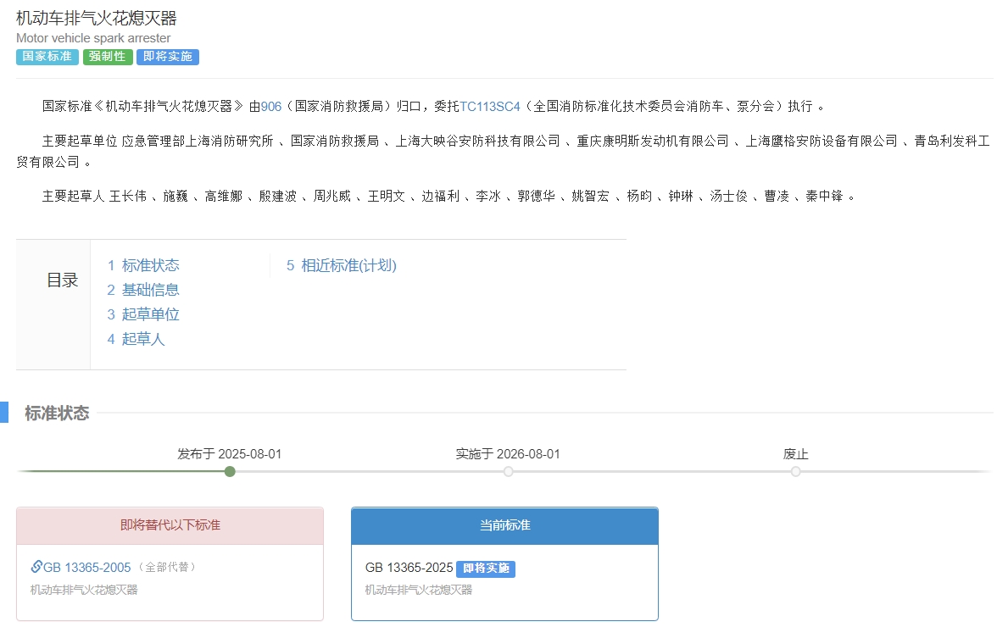
Task: Open the TC113SC4 committee link
Action: coord(490,106)
